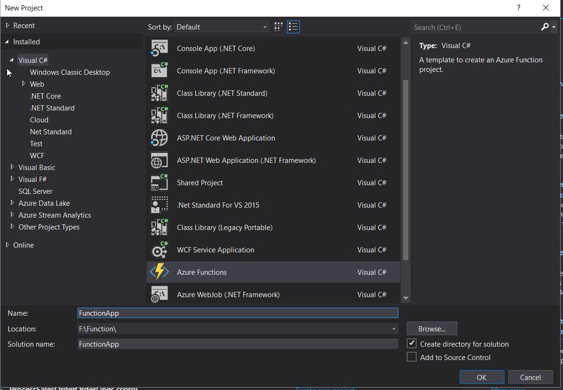Click the Console App (.NET Core) template icon

159,48
